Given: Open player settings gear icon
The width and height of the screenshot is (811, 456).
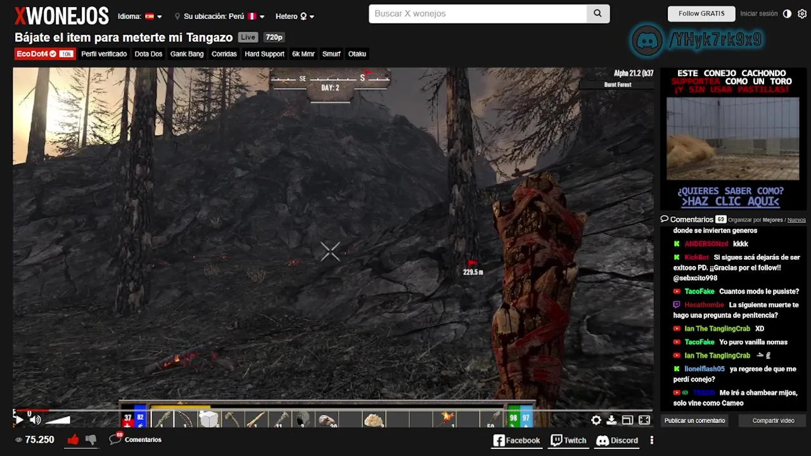Looking at the screenshot, I should coord(596,420).
